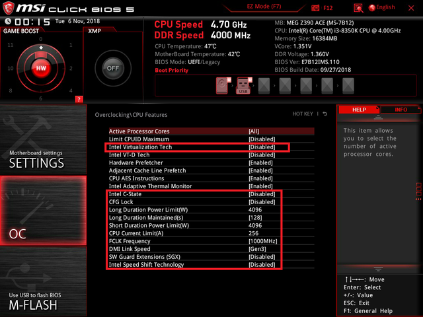Screen dimensions: 423x317
Task: Open the Game Boost red question mark help
Action: tap(79, 99)
